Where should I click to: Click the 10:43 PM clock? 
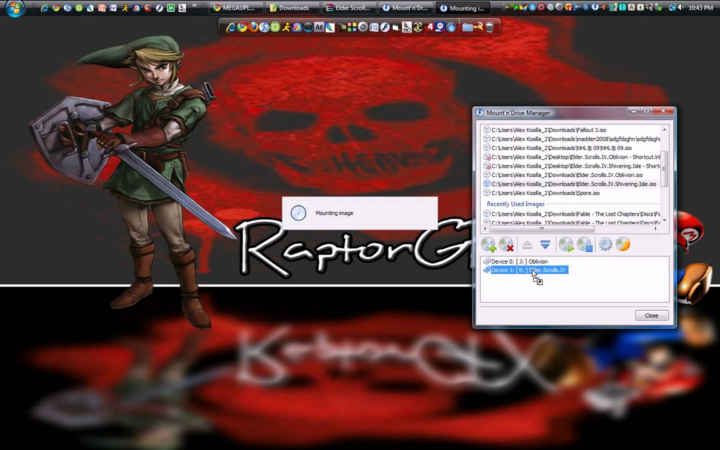[x=701, y=7]
